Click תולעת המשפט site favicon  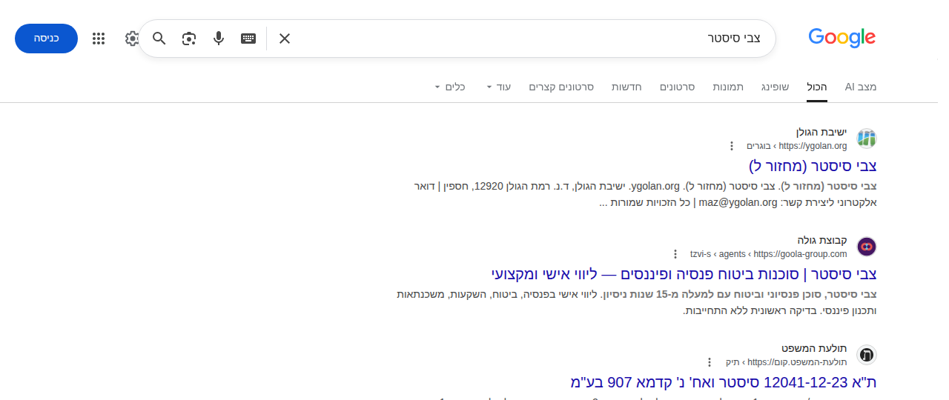pos(867,355)
